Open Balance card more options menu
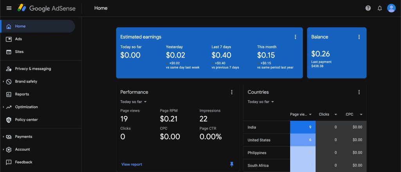 [359, 37]
